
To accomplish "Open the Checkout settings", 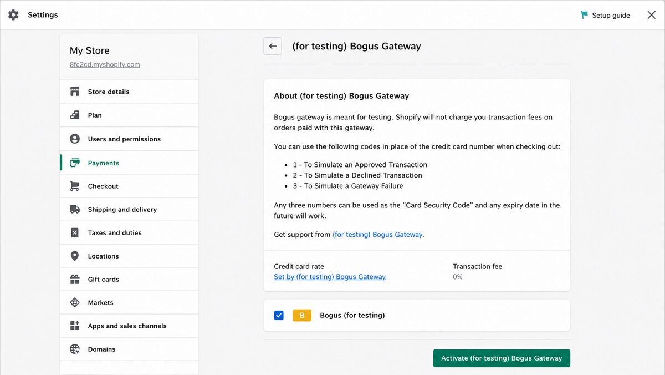I will click(129, 186).
